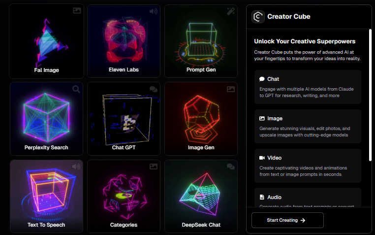The width and height of the screenshot is (375, 235).
Task: Click the image icon on Categories card
Action: [154, 167]
